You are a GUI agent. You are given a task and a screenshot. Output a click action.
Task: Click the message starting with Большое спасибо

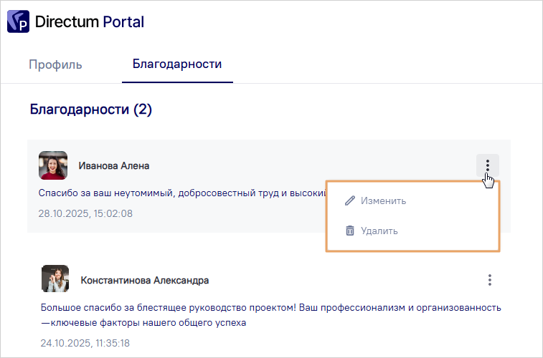click(270, 307)
